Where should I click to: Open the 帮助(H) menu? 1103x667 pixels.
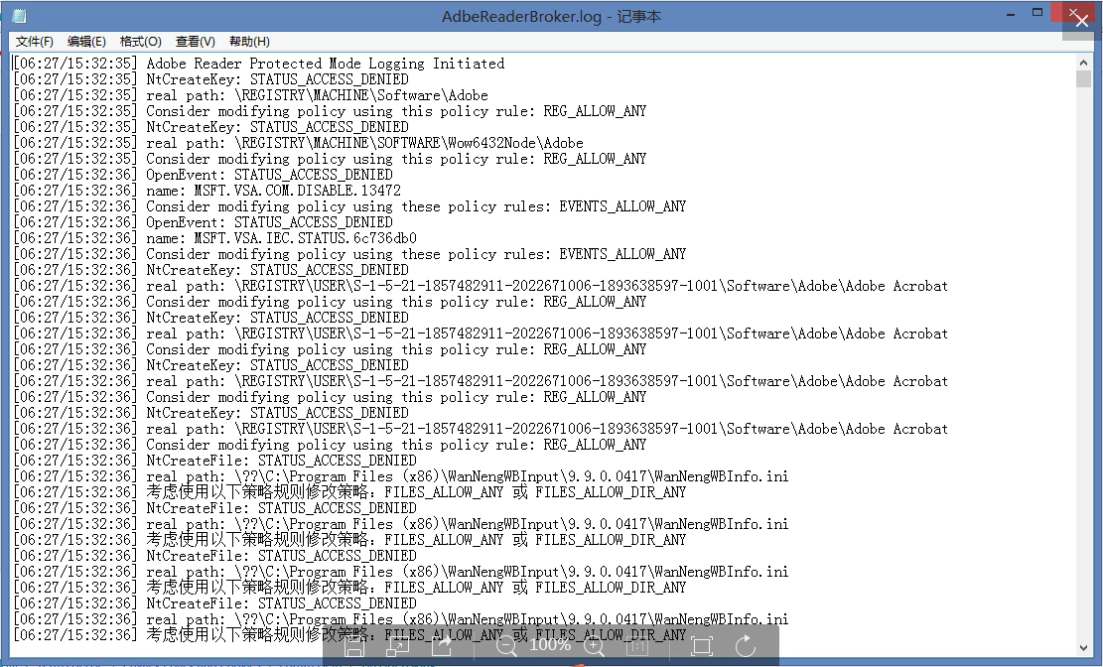point(249,42)
